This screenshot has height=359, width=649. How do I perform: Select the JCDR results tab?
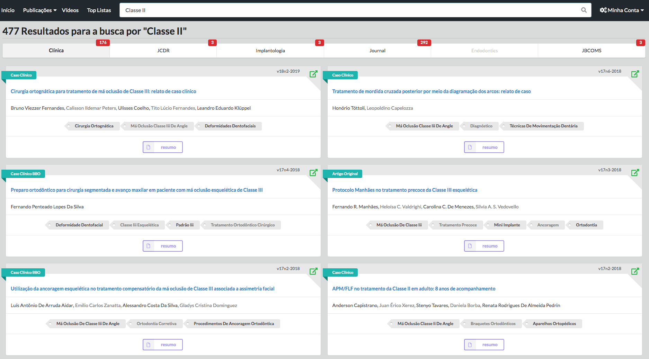point(163,51)
